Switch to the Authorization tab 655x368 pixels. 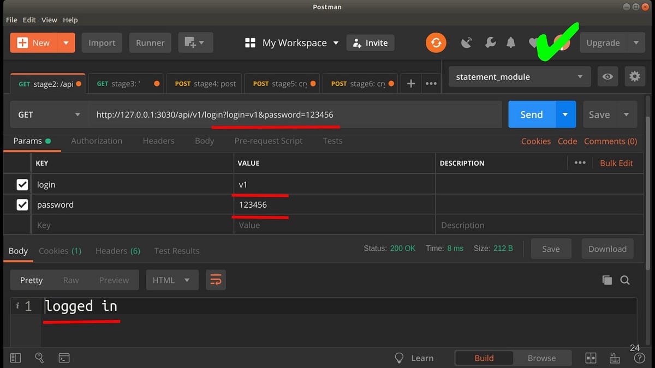[x=97, y=141]
